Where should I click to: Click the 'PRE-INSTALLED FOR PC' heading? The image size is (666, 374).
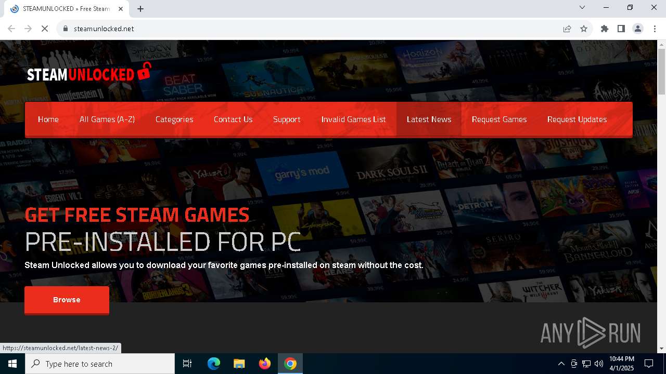pyautogui.click(x=163, y=242)
